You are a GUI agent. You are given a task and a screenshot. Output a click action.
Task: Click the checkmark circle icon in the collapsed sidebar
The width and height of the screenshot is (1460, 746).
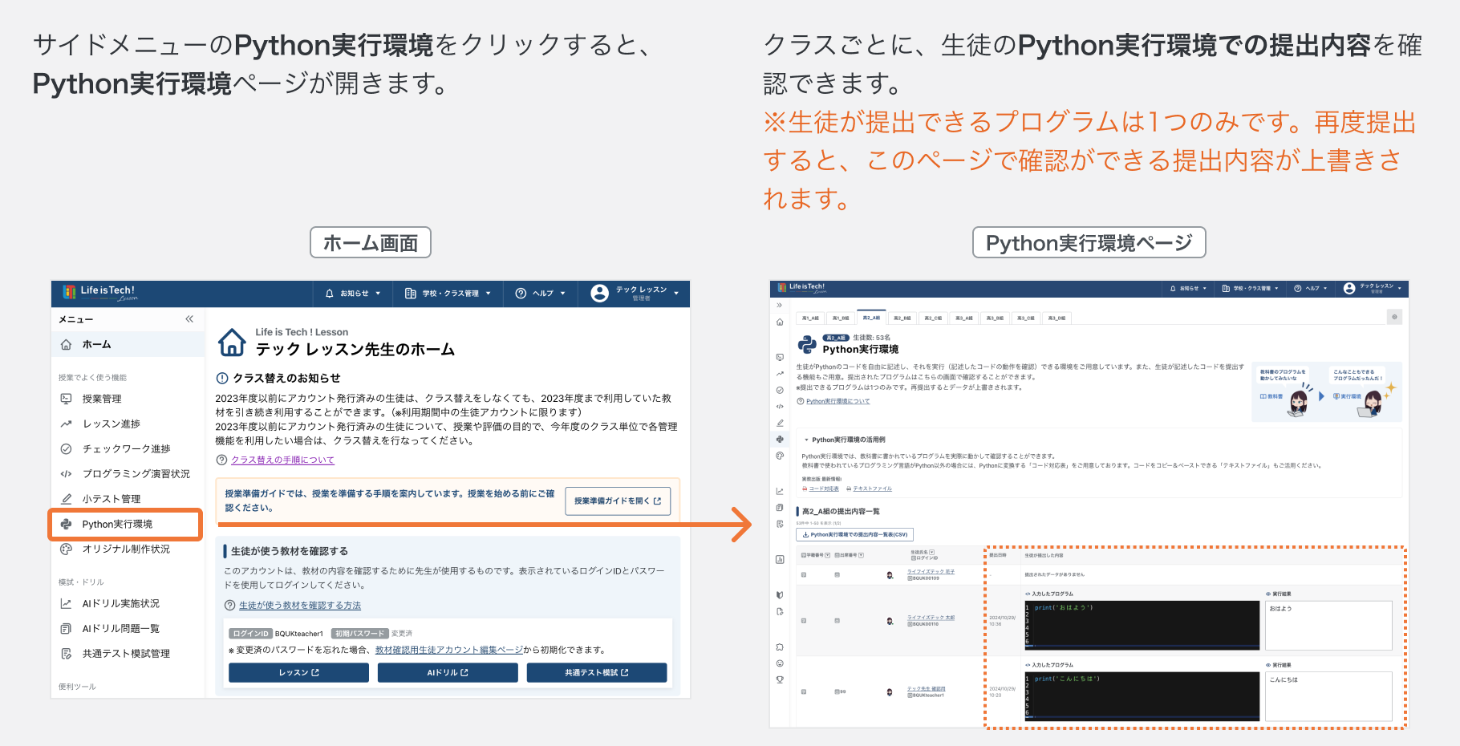780,390
